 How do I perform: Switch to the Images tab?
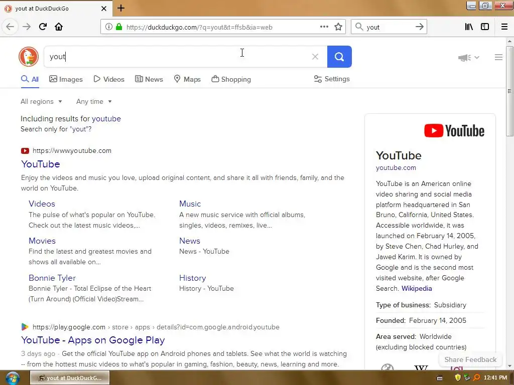(x=66, y=79)
